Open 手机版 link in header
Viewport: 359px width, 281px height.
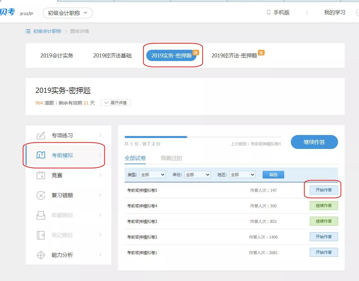[282, 12]
